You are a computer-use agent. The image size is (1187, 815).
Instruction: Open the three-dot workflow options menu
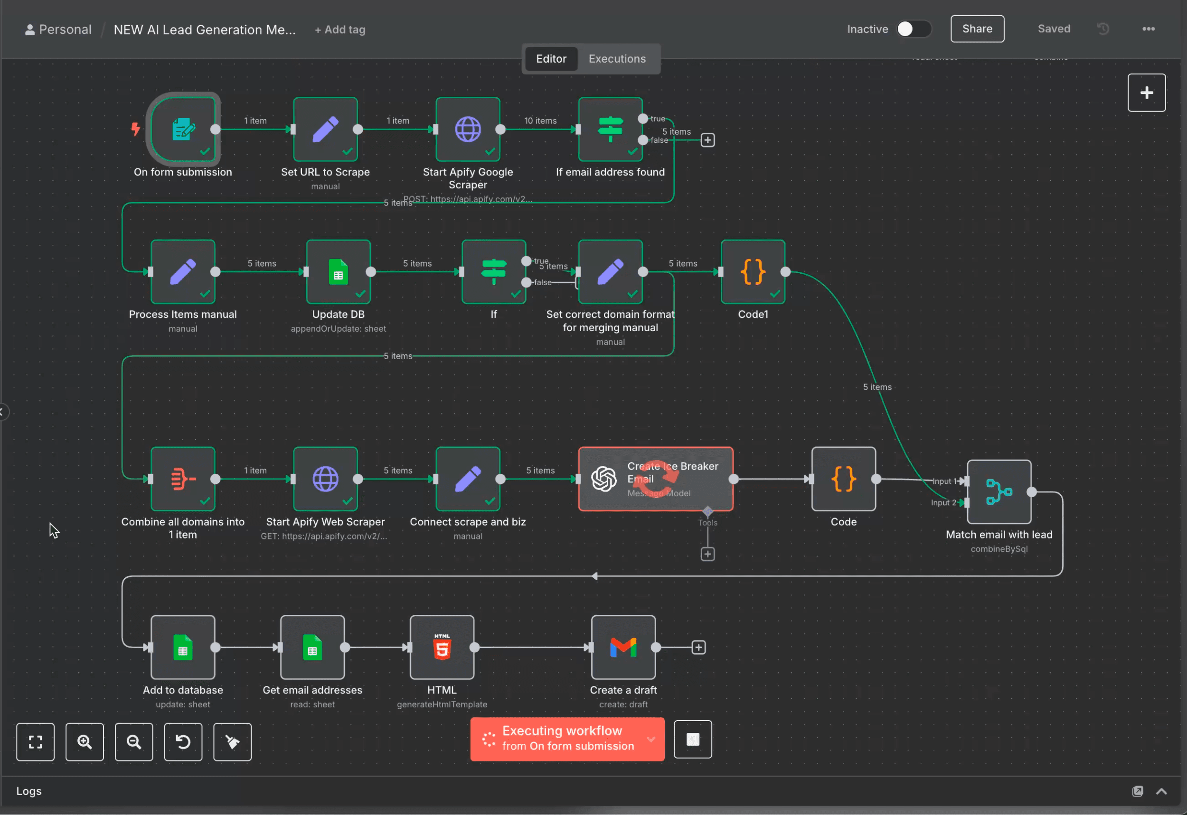pyautogui.click(x=1148, y=29)
